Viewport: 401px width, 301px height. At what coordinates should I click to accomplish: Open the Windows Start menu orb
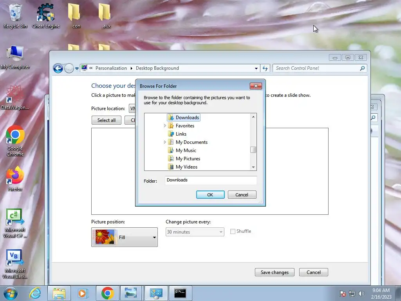[x=11, y=293]
